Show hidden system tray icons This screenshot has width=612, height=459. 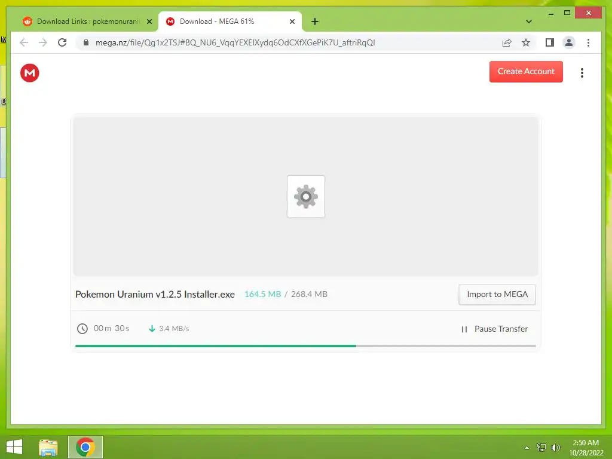click(527, 448)
